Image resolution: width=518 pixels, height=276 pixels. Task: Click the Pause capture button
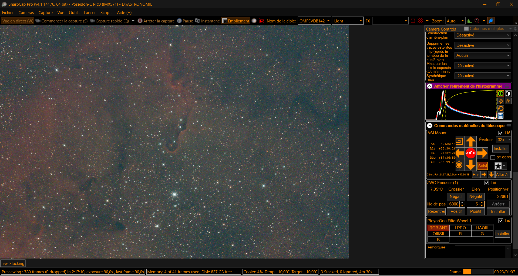(x=185, y=21)
